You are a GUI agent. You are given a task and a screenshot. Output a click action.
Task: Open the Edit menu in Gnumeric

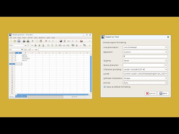pyautogui.click(x=15, y=38)
